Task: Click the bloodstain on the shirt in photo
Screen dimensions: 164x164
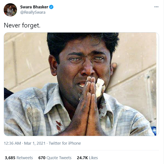Action: pos(59,126)
